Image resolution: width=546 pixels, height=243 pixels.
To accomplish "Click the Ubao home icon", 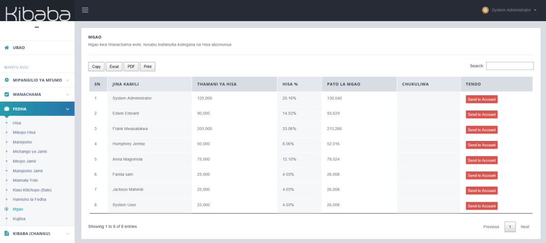I will point(7,48).
